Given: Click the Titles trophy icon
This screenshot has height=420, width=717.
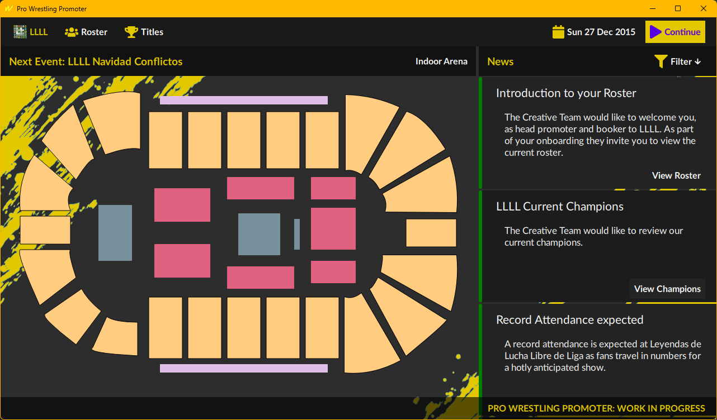Looking at the screenshot, I should point(131,32).
